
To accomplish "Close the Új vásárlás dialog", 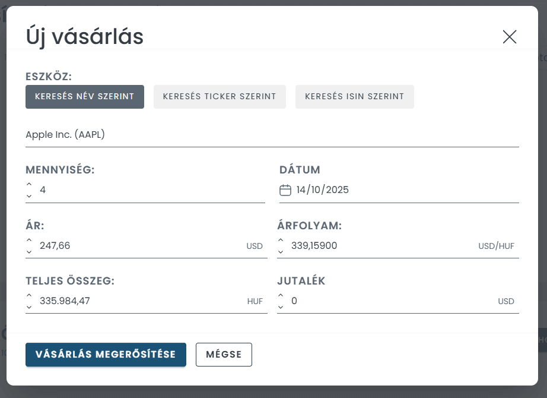I will [509, 37].
